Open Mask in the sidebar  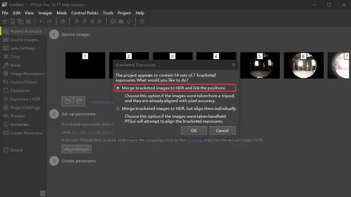[x=23, y=65]
